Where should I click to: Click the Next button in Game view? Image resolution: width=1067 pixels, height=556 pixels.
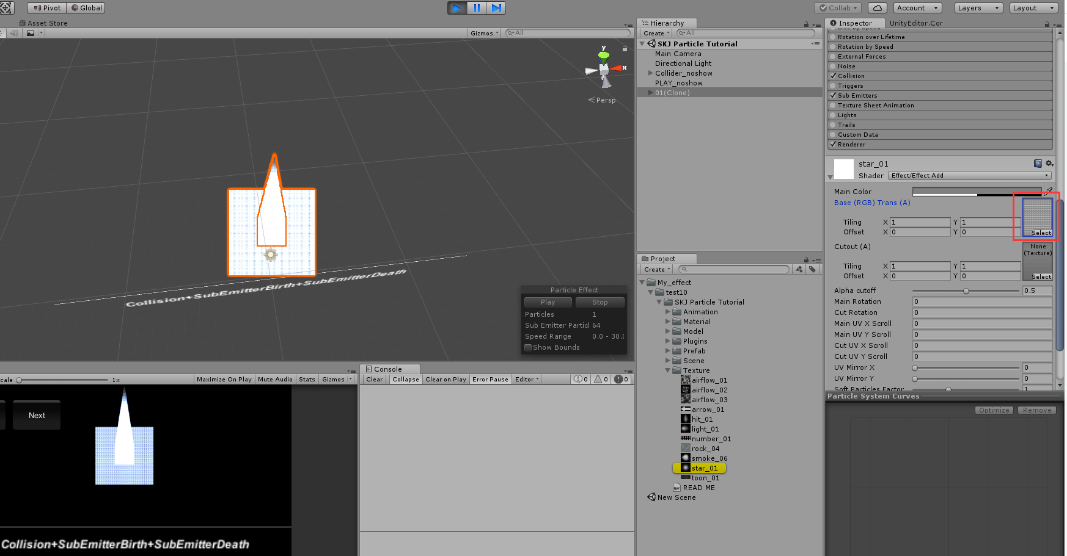point(37,415)
